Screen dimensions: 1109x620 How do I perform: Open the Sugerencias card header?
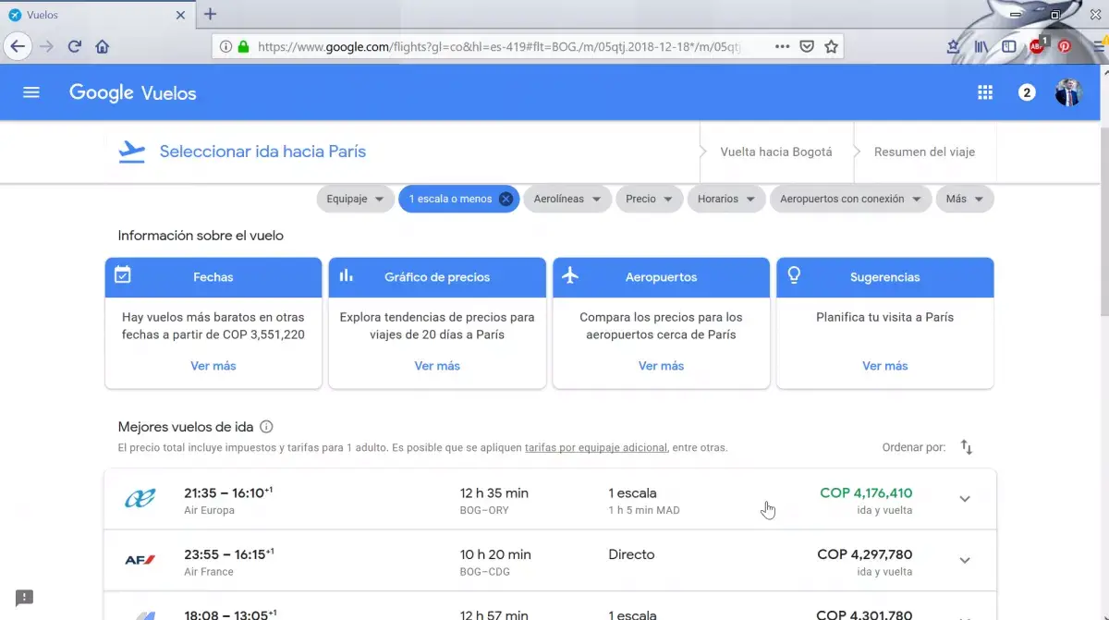click(885, 277)
